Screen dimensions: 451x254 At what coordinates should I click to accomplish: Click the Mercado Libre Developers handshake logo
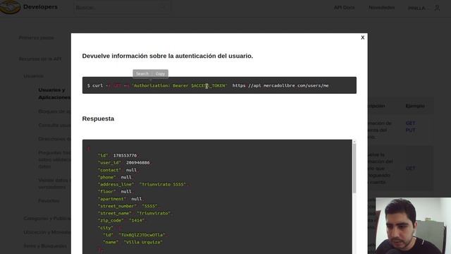(10, 7)
